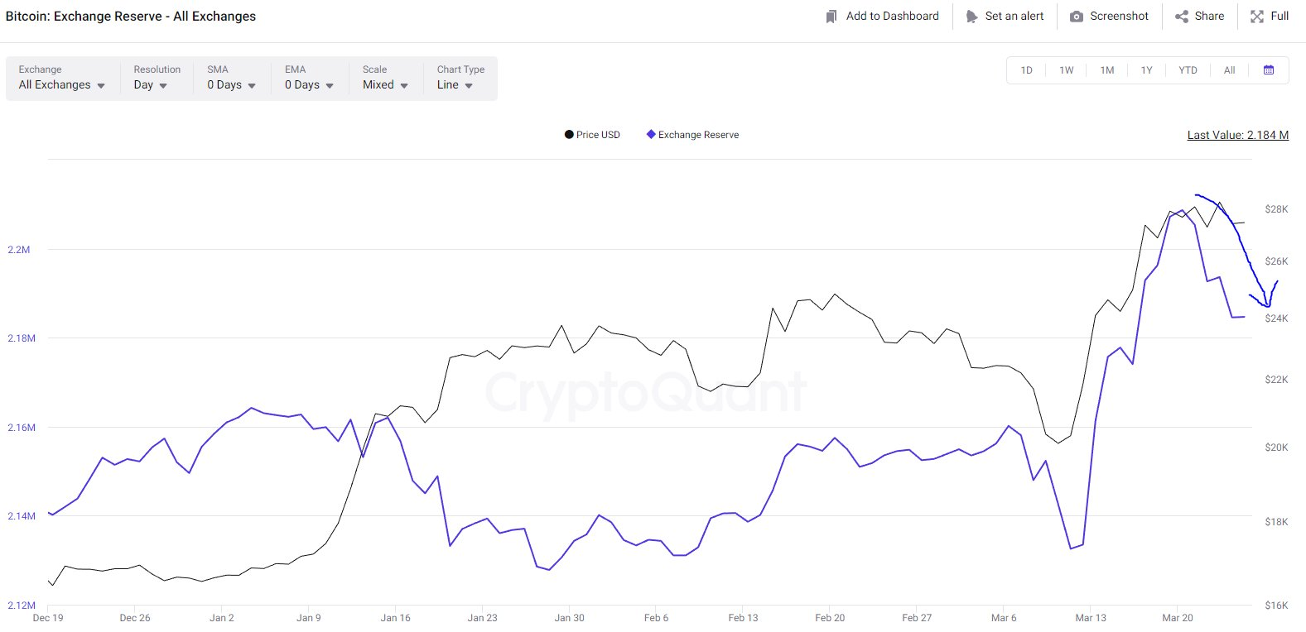The height and width of the screenshot is (632, 1306).
Task: Toggle Price USD series in legend
Action: (592, 135)
